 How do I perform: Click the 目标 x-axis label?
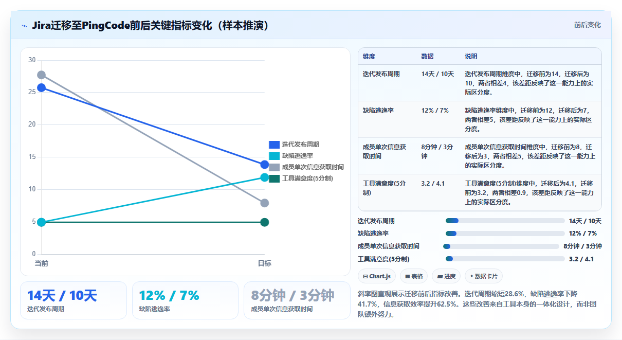point(265,263)
